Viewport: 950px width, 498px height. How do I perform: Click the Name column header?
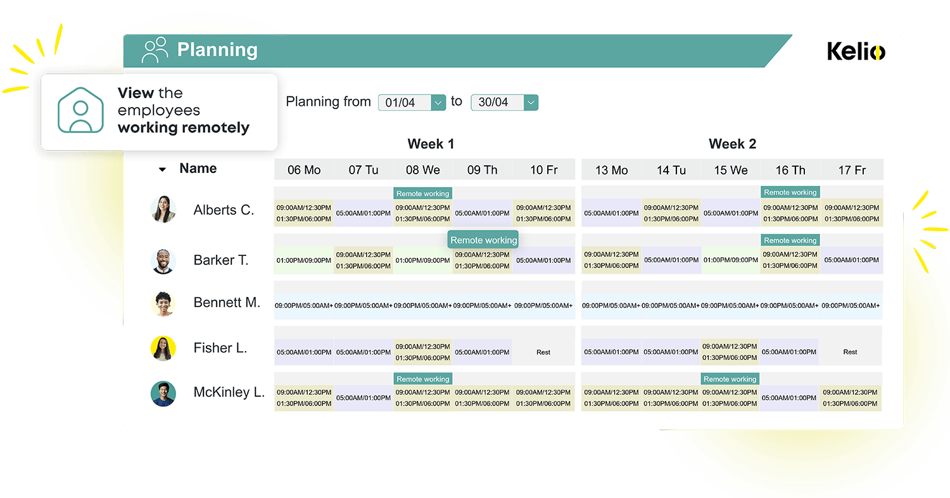tap(198, 169)
